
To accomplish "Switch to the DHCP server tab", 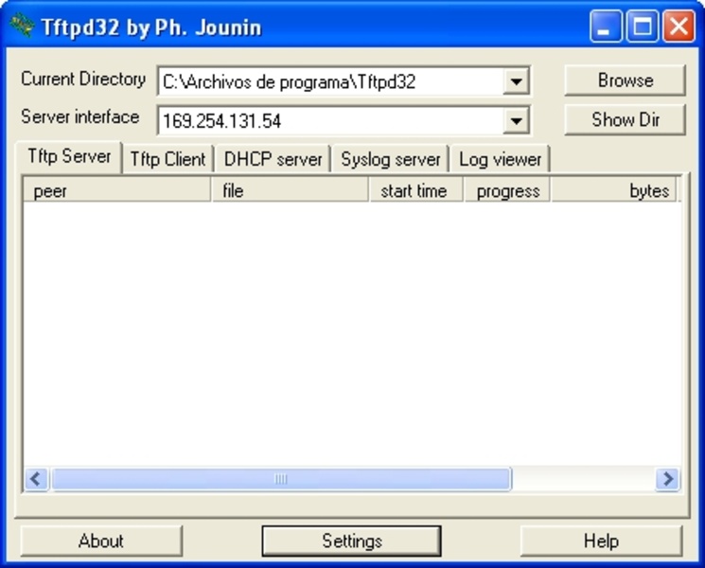I will coord(273,159).
